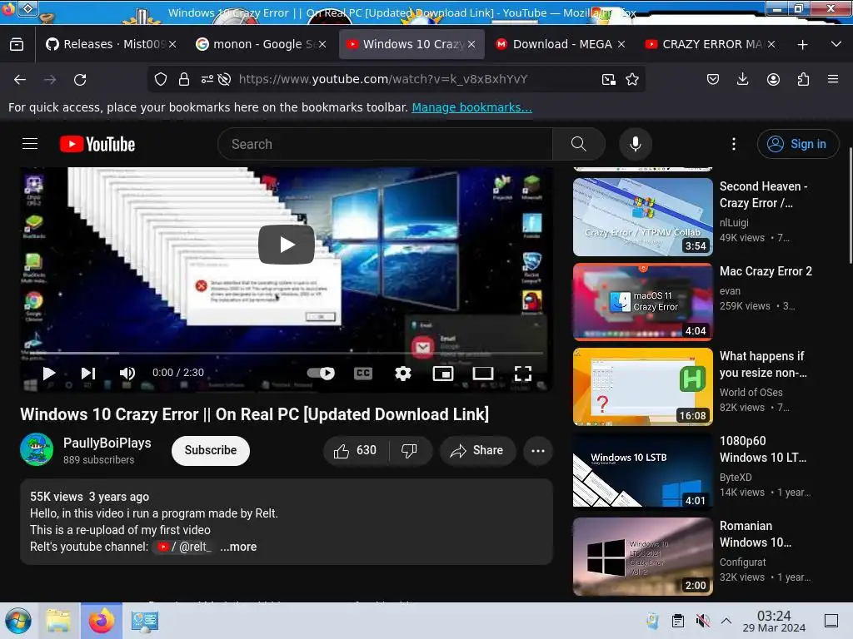853x639 pixels.
Task: Close the Windows 10 Crazy tab
Action: [471, 44]
